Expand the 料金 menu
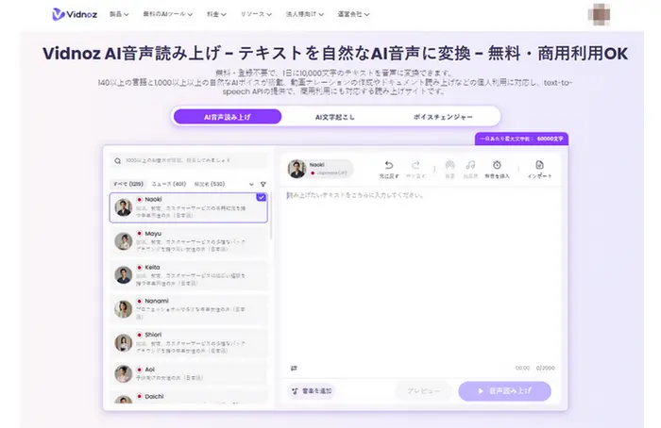Viewport: 661px width, 428px height. (216, 14)
